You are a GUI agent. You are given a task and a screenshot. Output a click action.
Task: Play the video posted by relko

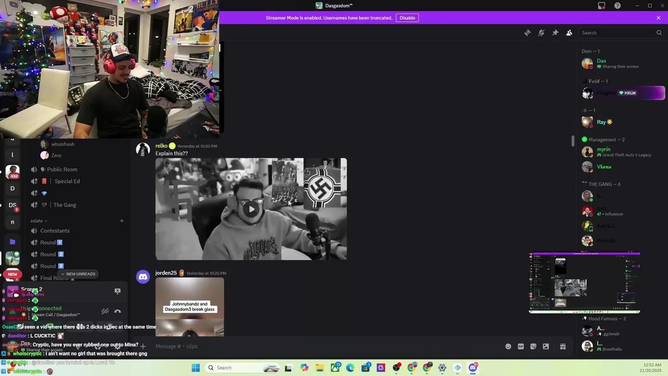252,209
